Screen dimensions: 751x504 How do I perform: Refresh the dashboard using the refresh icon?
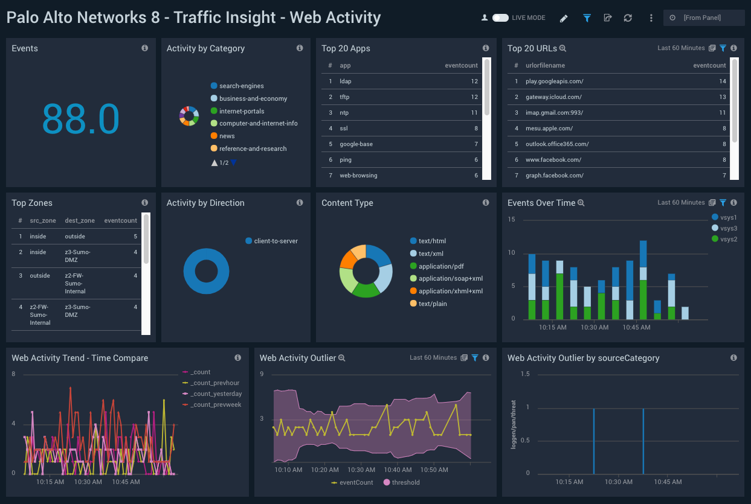click(628, 18)
